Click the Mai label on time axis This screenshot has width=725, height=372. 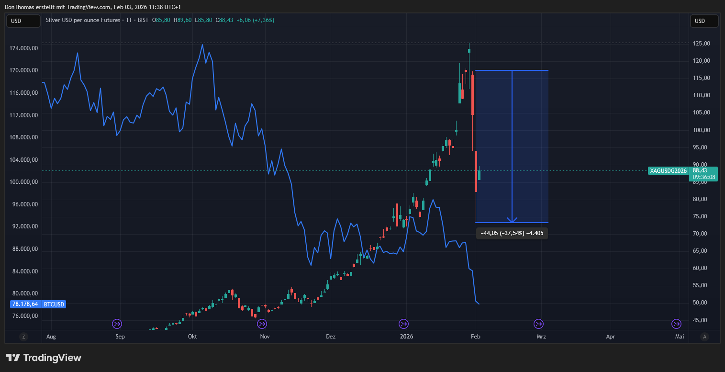679,337
